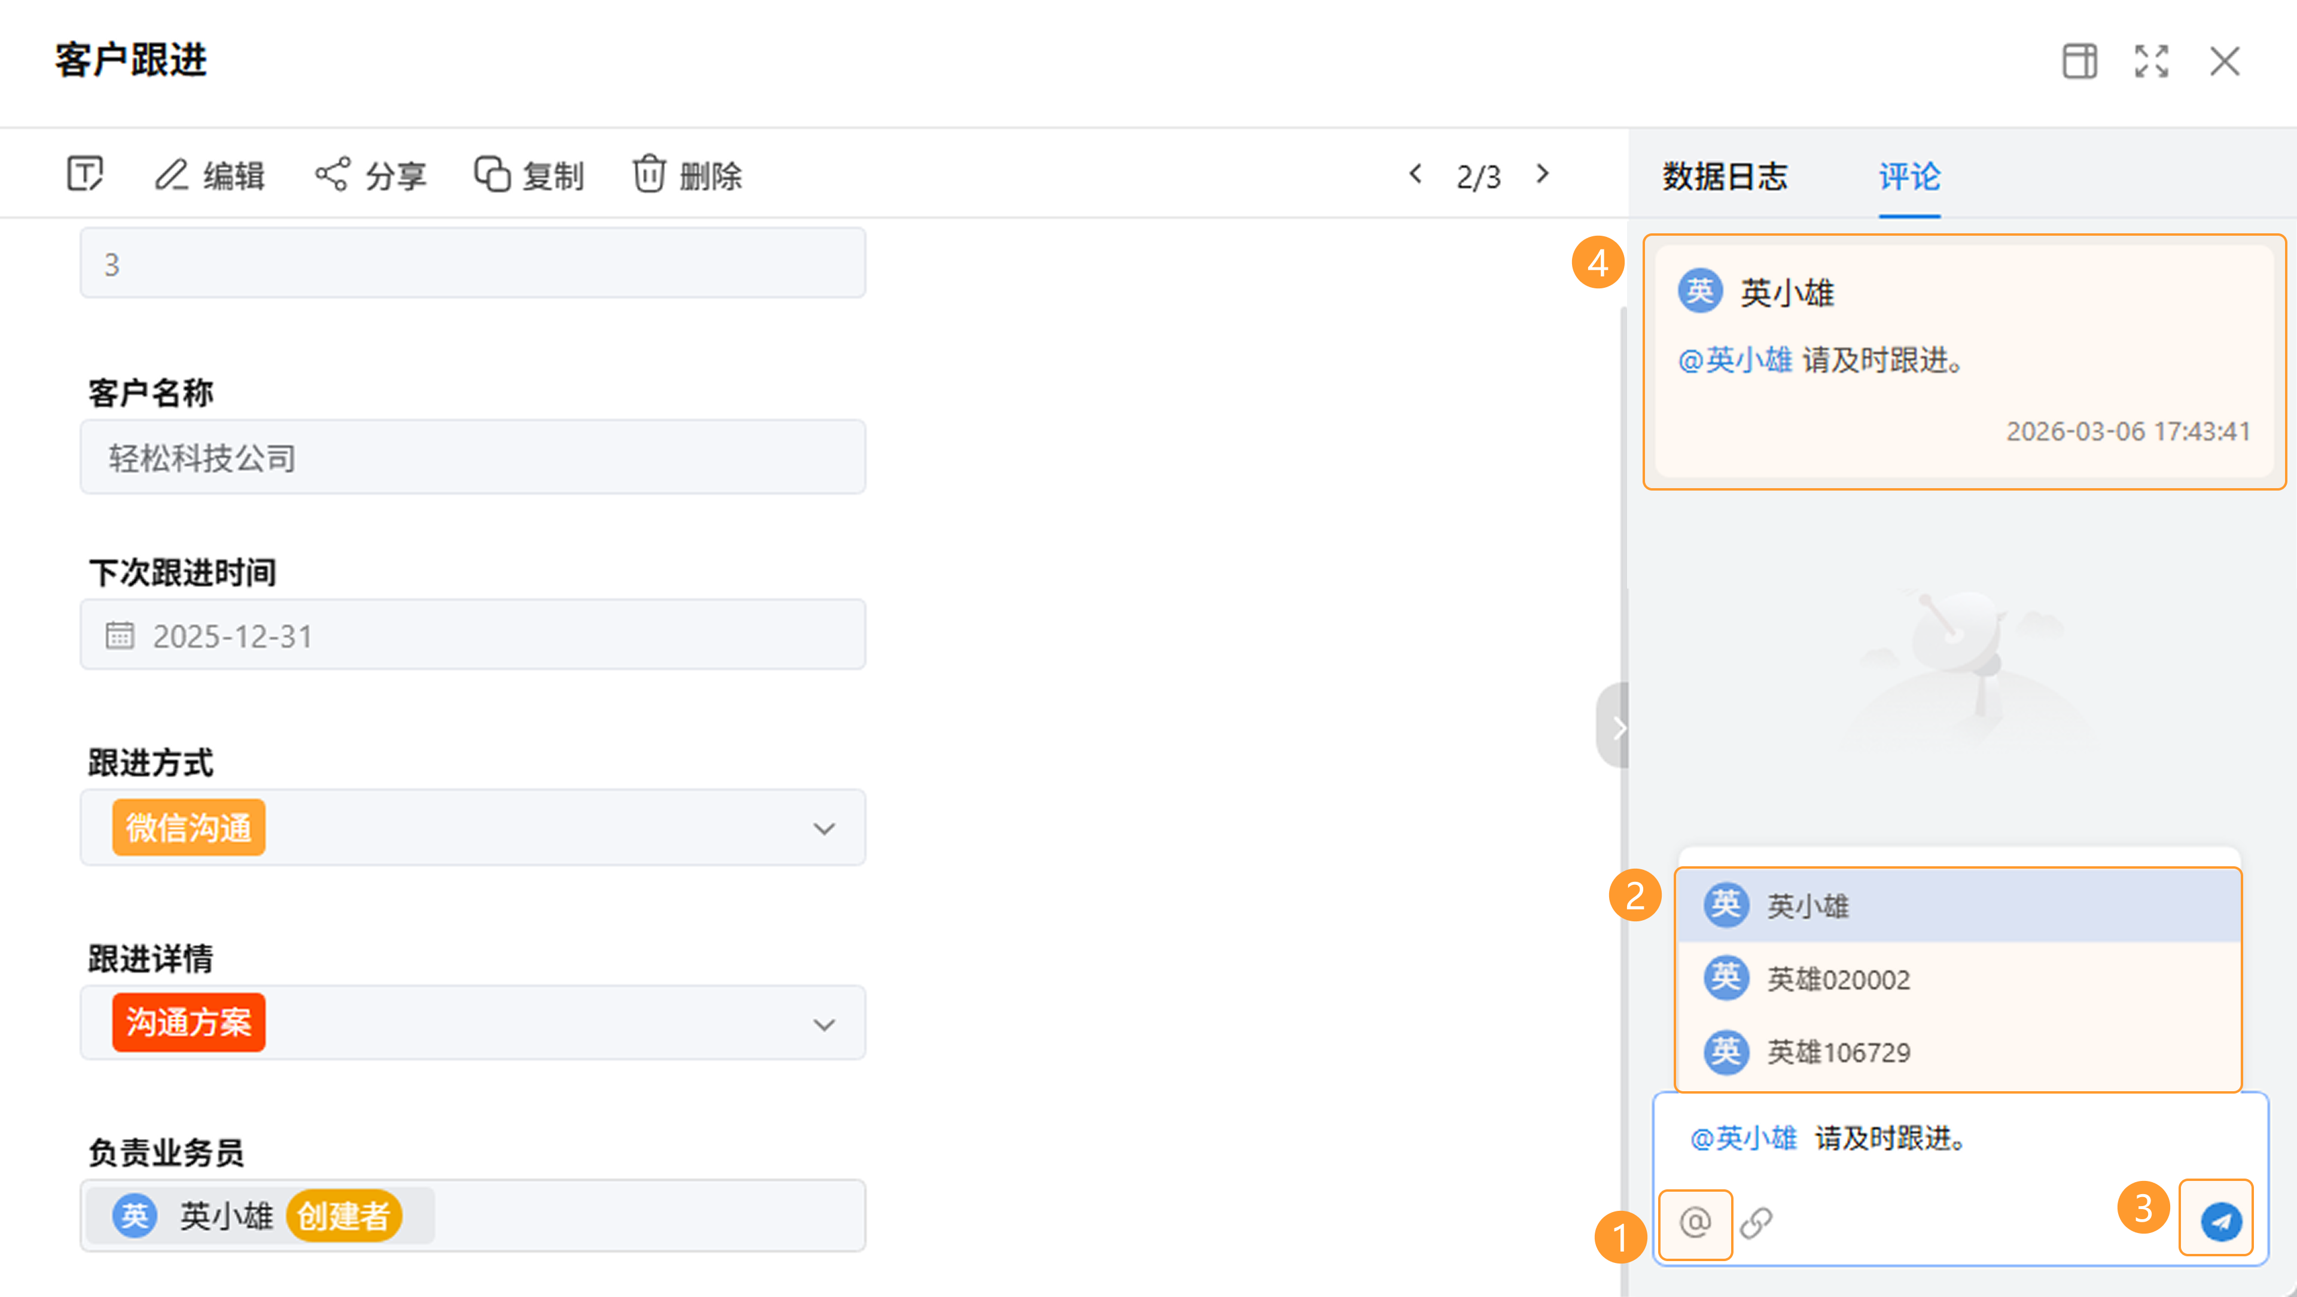Send the comment with paper plane button
The image size is (2297, 1297).
tap(2220, 1221)
